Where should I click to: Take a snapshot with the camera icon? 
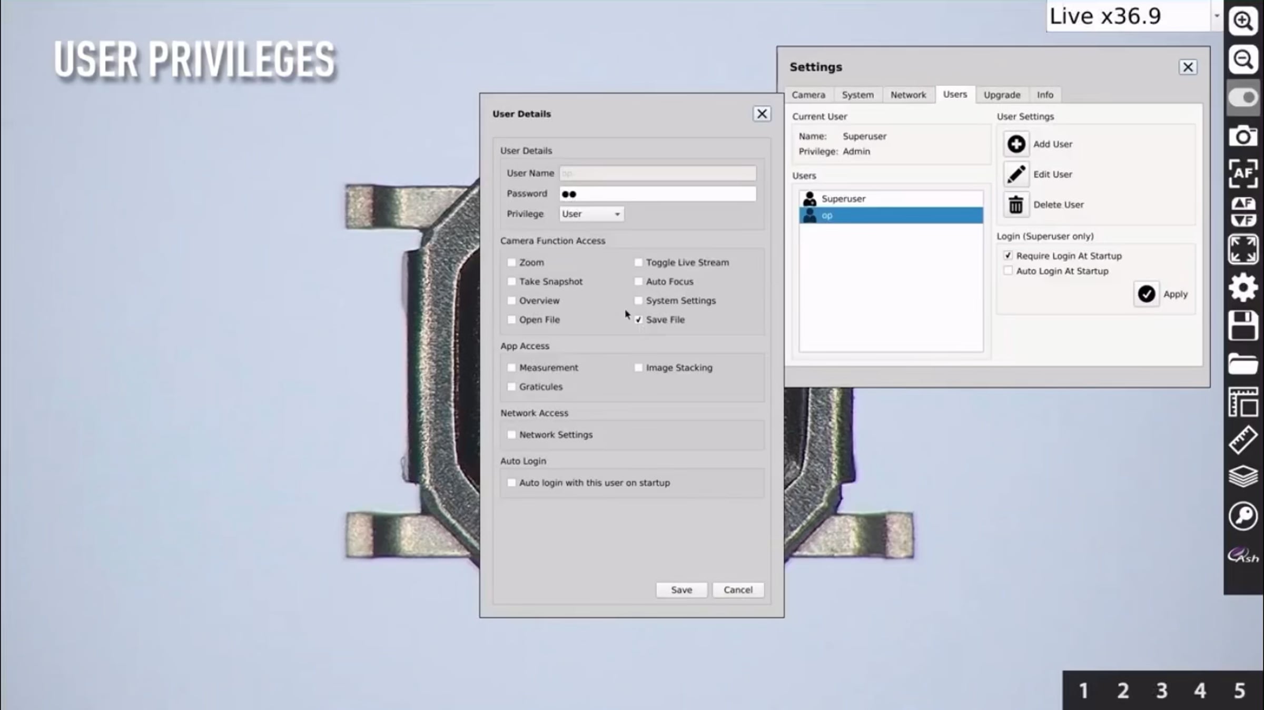click(1243, 135)
